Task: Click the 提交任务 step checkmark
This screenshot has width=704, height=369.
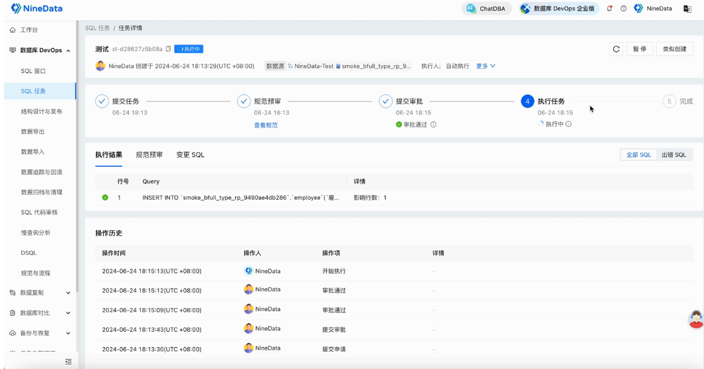Action: (x=102, y=102)
